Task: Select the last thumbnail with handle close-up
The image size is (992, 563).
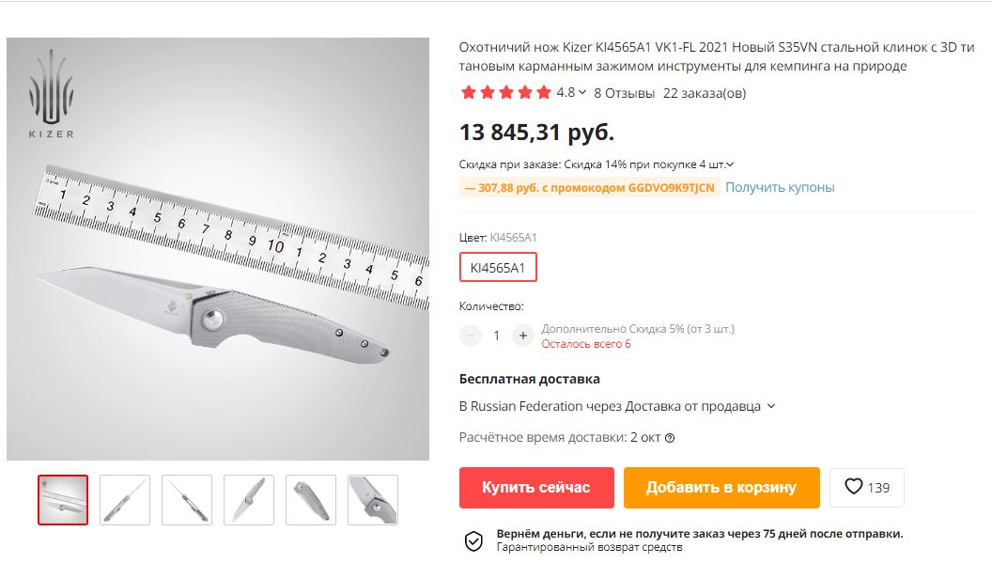Action: coord(373,500)
